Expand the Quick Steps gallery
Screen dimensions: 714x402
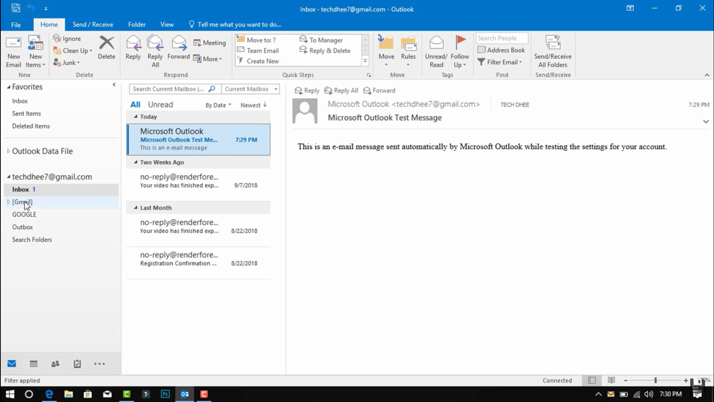(x=365, y=61)
